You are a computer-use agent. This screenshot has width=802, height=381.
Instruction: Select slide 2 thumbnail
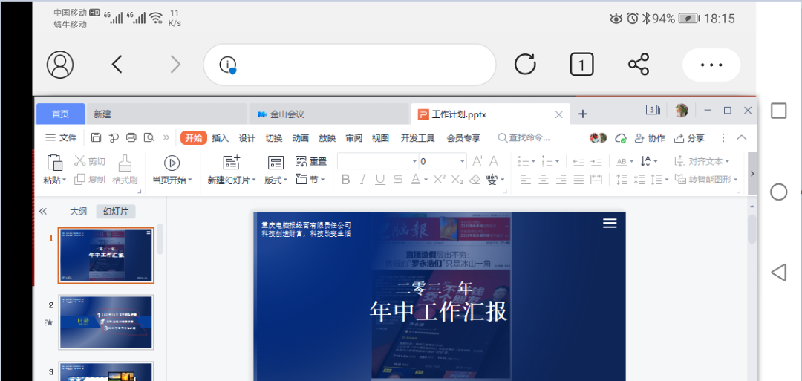coord(106,322)
